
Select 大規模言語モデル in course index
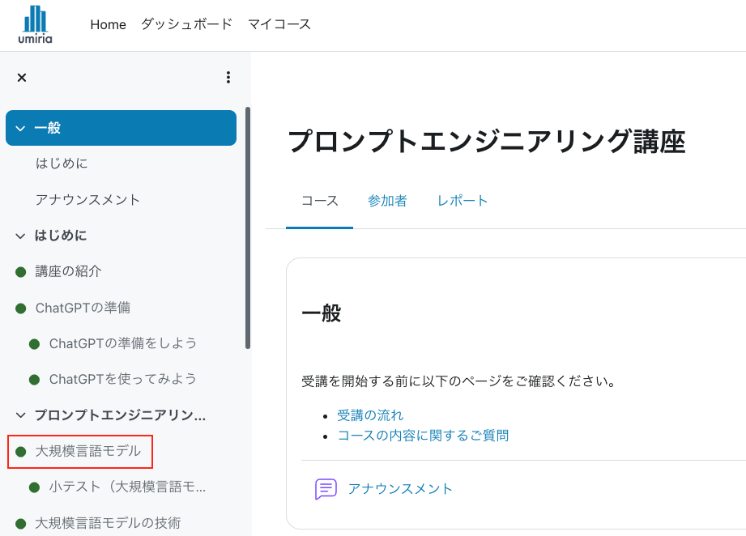point(87,451)
